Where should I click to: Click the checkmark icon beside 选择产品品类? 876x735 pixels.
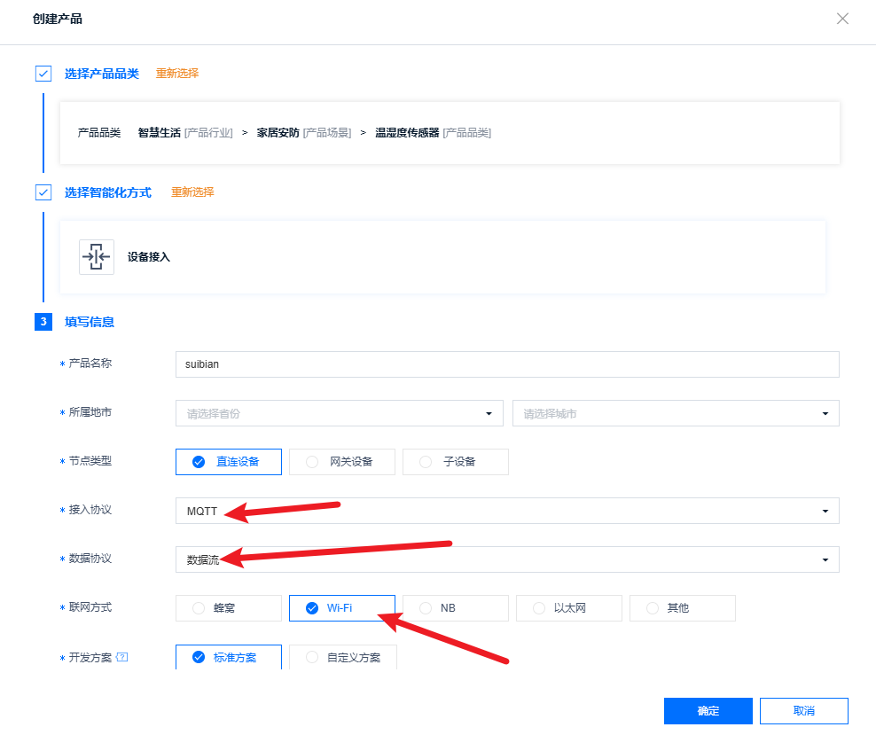click(x=43, y=74)
